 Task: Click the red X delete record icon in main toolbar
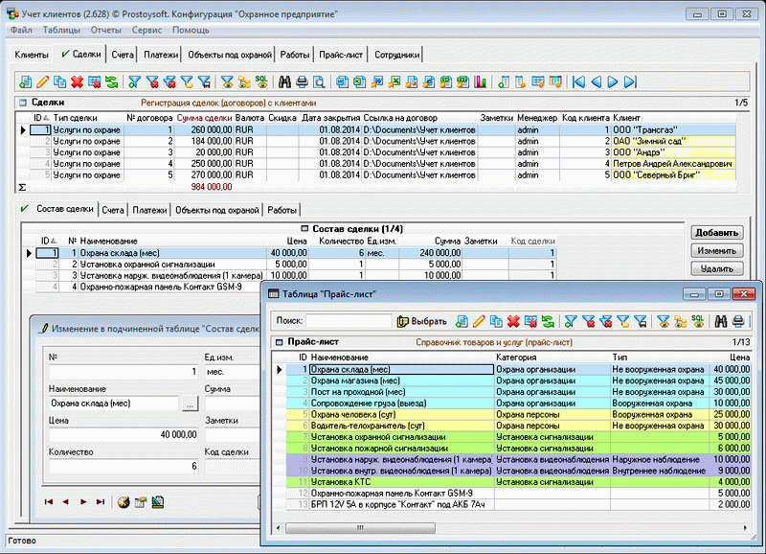pyautogui.click(x=77, y=81)
